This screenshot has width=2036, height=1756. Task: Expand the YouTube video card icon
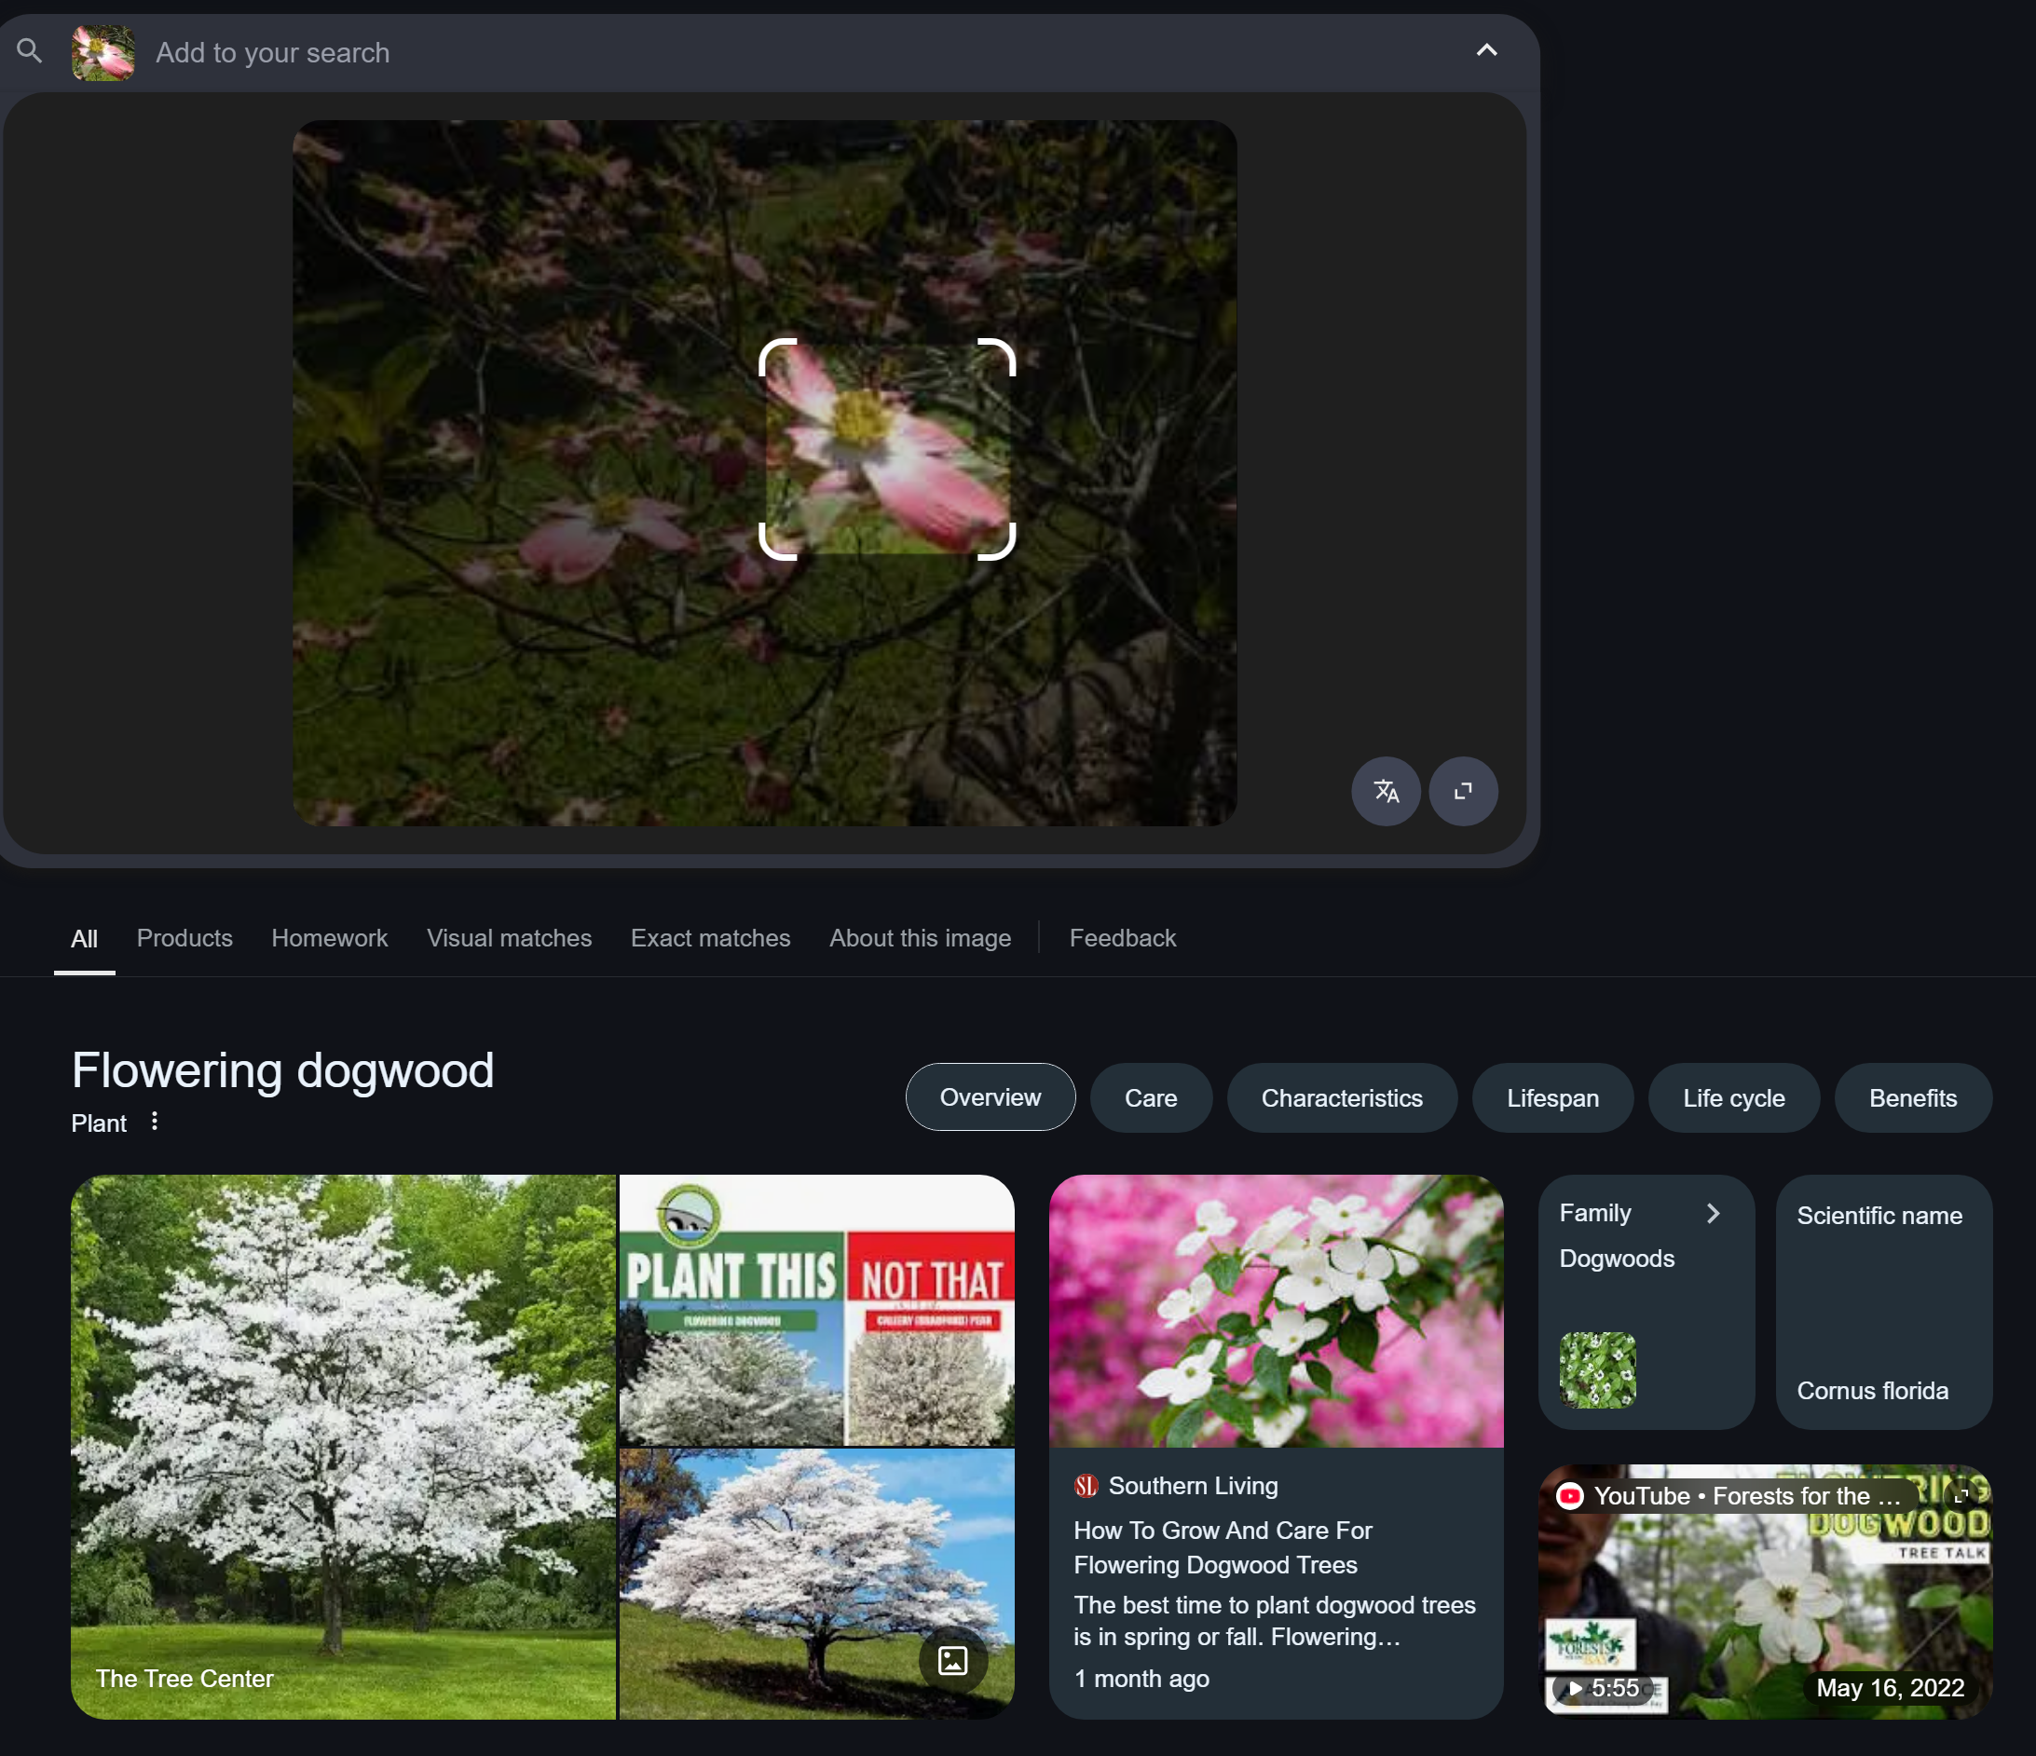click(1961, 1496)
